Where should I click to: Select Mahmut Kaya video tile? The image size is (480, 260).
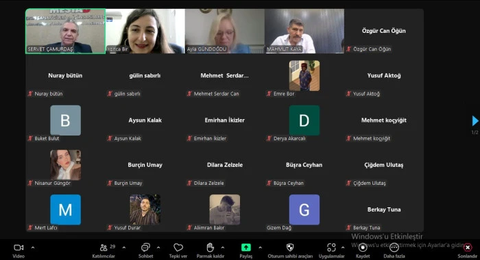tap(304, 31)
